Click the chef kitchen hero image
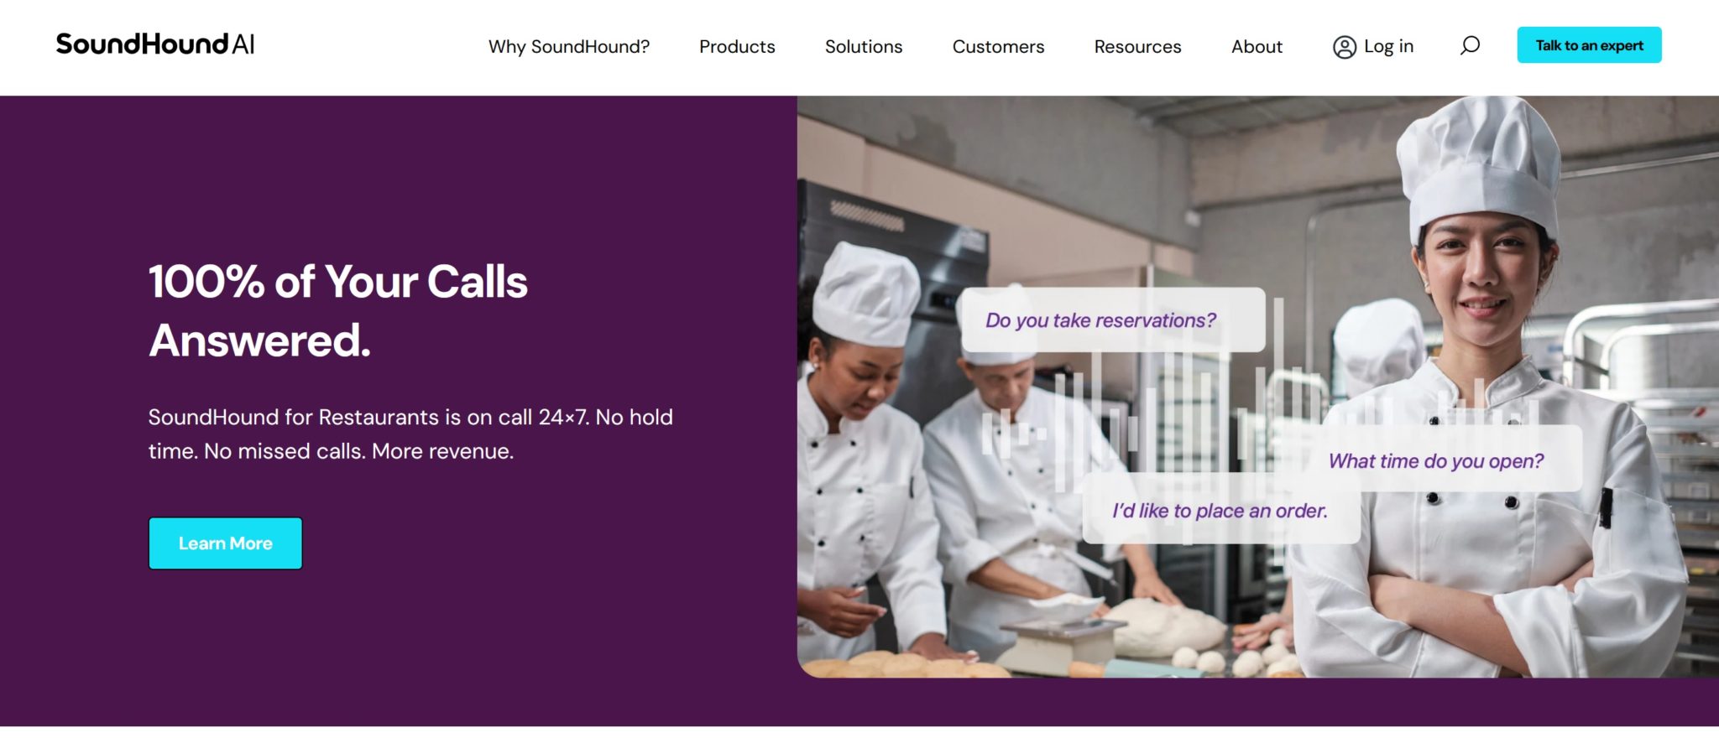This screenshot has height=738, width=1719. [1257, 387]
